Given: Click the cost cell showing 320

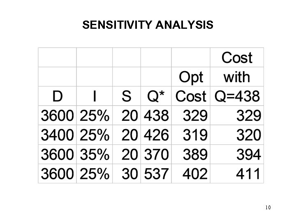Looking at the screenshot, I should pyautogui.click(x=248, y=135).
